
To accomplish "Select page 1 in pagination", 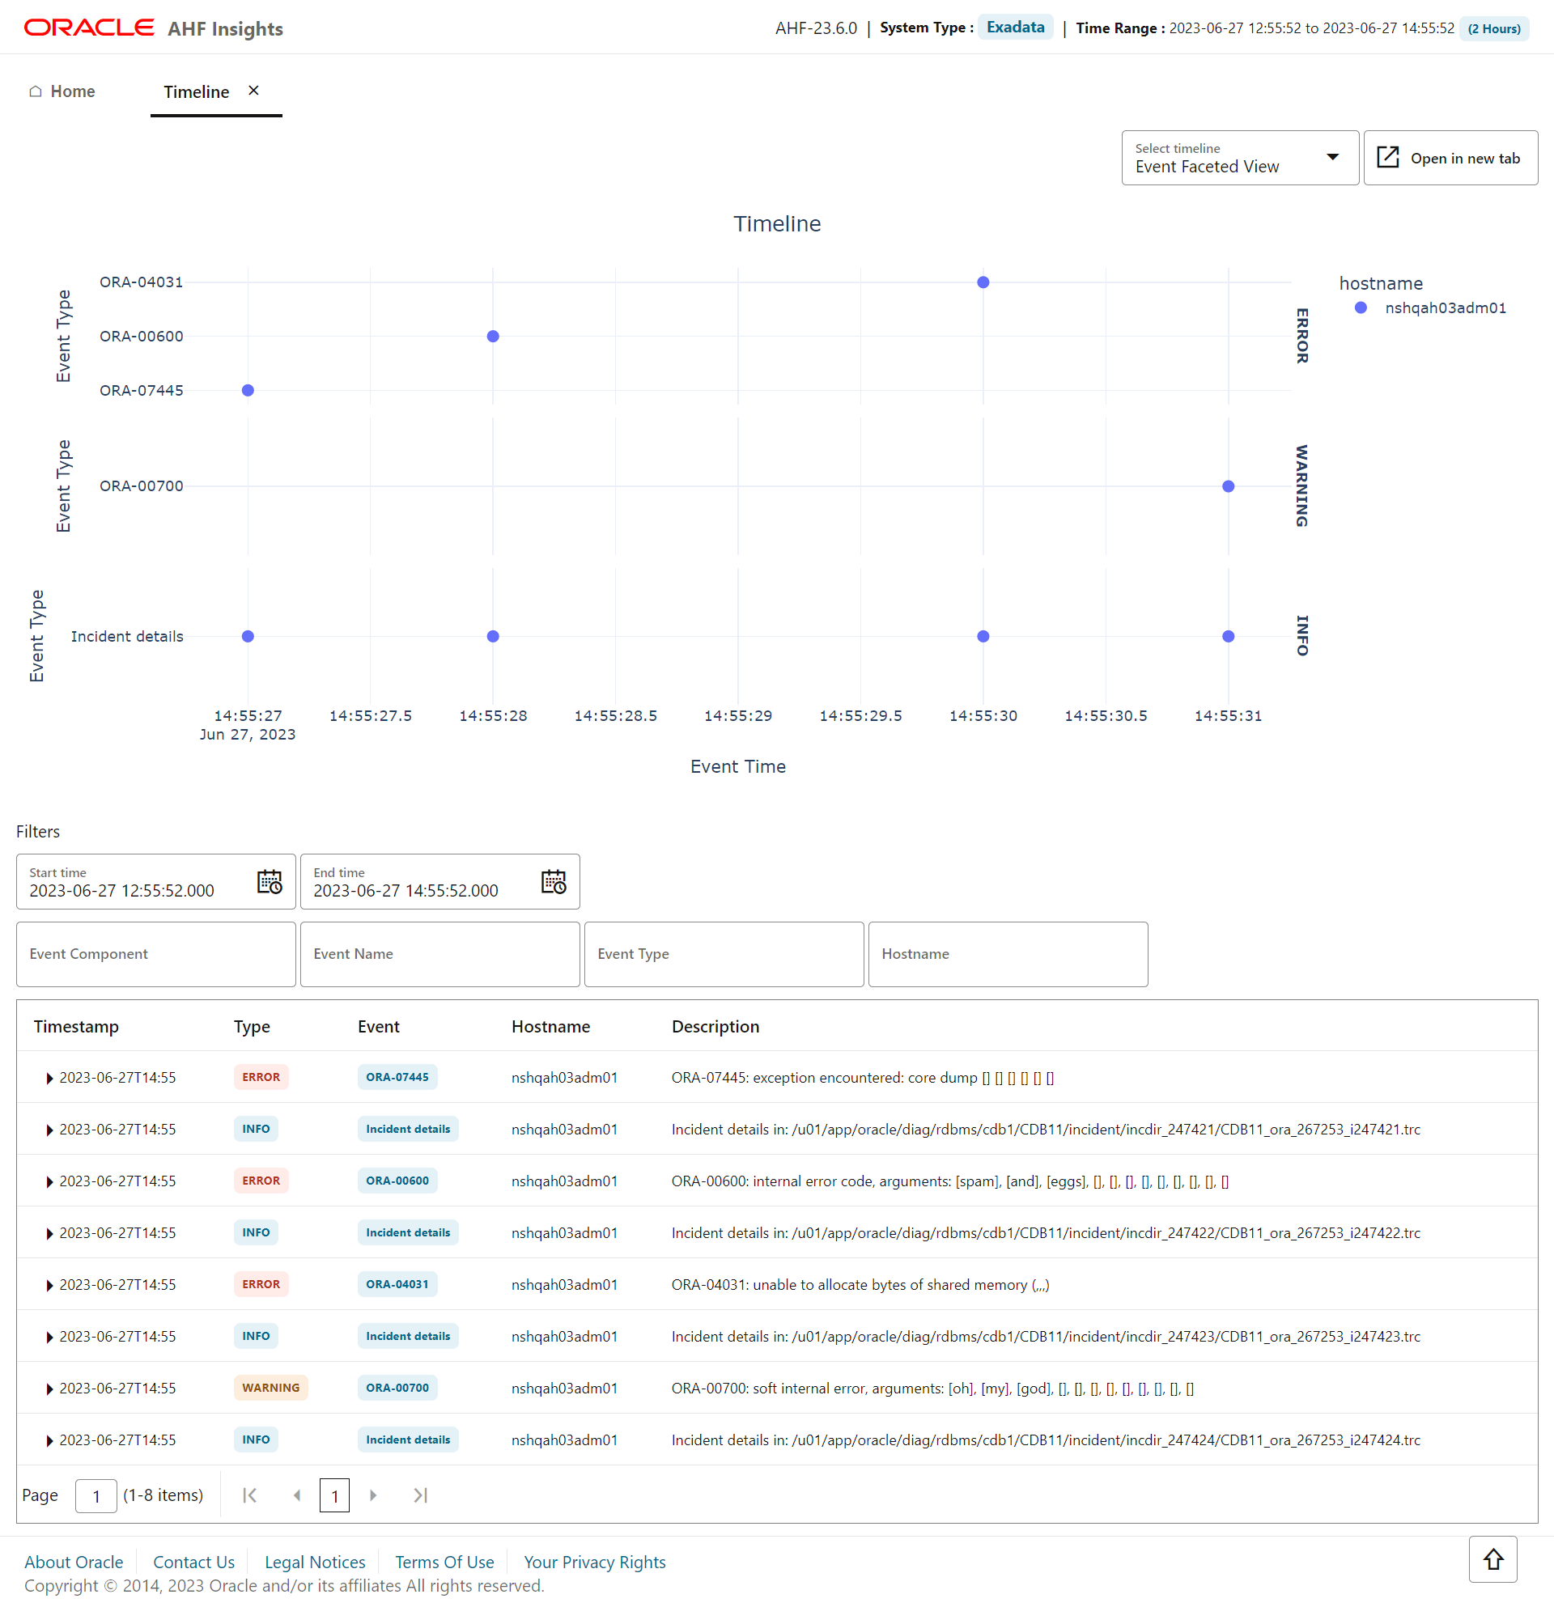I will (334, 1495).
